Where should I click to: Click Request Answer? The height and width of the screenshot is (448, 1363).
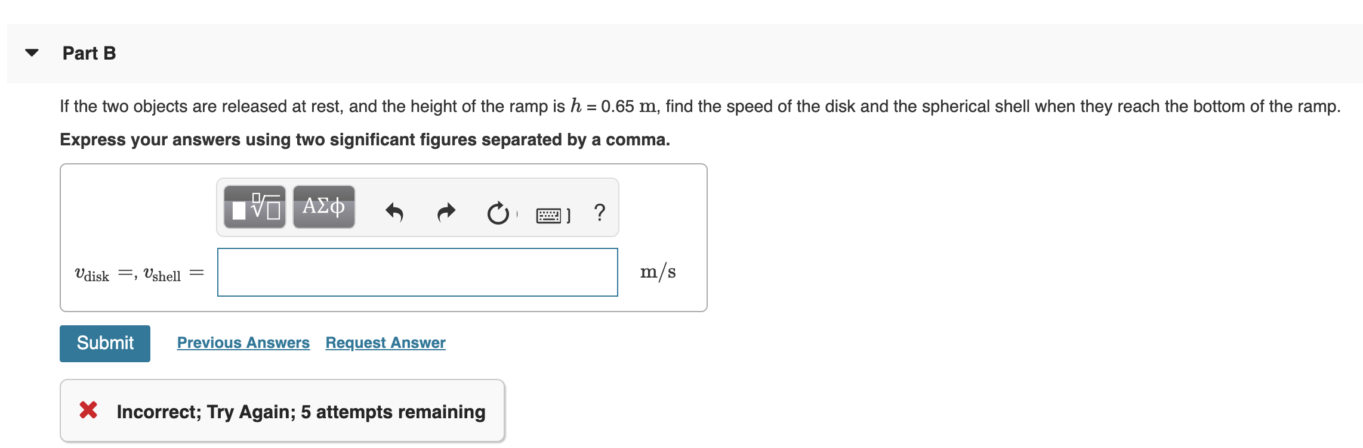[385, 343]
